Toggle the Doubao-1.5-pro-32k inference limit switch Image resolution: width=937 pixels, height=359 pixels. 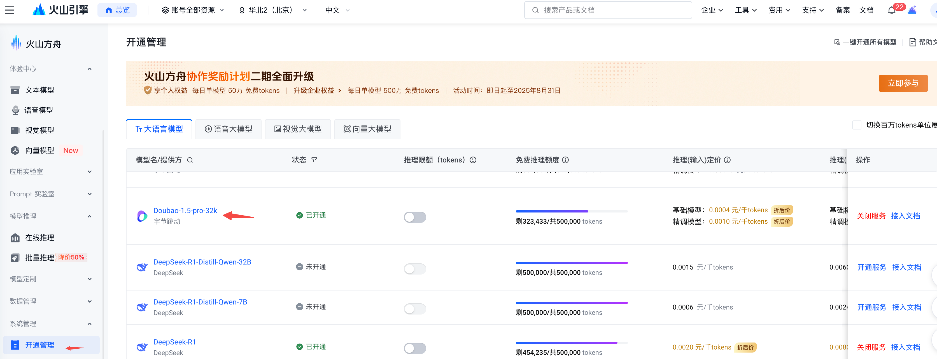(x=415, y=217)
